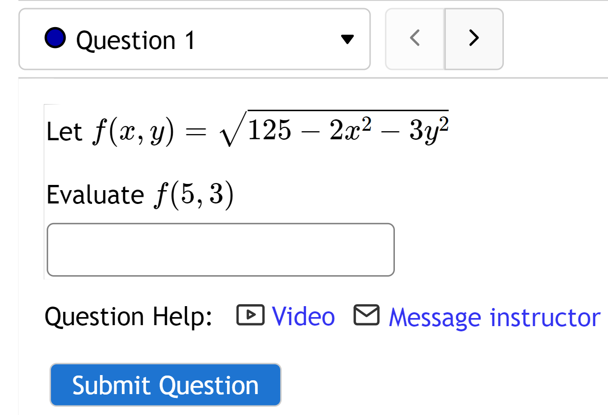The width and height of the screenshot is (608, 415).
Task: Click the video play icon beside Video
Action: tap(251, 316)
